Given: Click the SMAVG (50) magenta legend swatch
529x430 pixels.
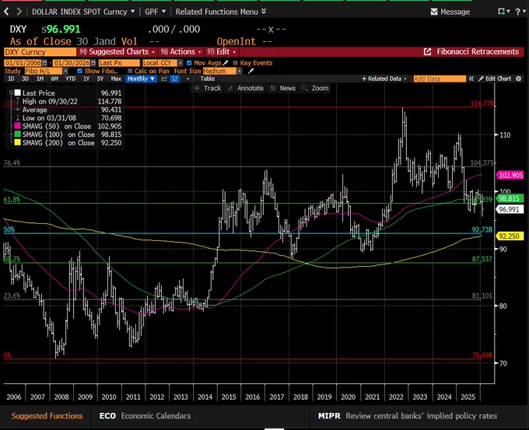Looking at the screenshot, I should pyautogui.click(x=18, y=126).
